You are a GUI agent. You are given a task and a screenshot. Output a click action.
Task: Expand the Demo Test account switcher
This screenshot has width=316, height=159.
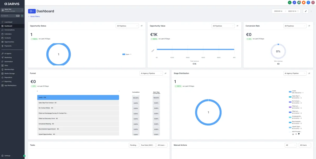12,10
